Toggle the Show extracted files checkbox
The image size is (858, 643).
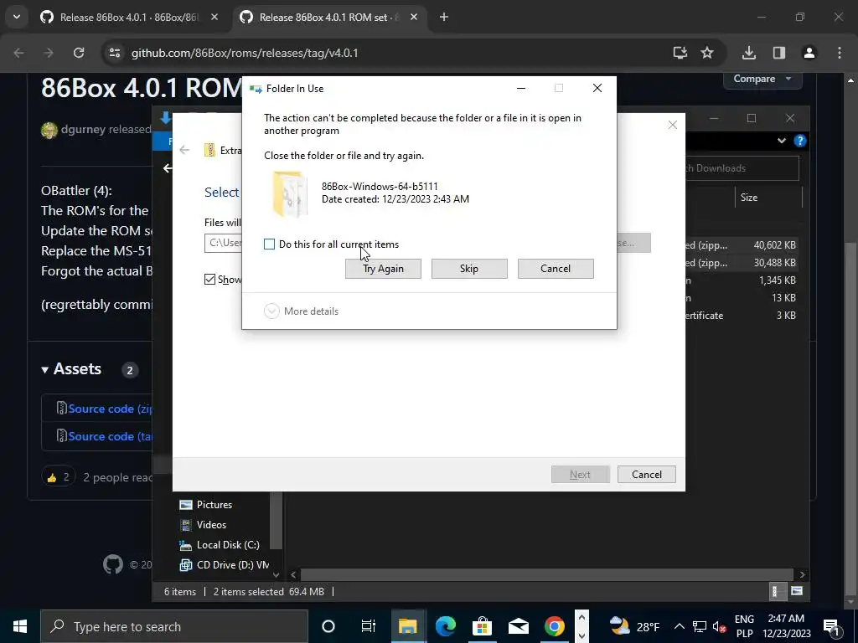coord(209,280)
